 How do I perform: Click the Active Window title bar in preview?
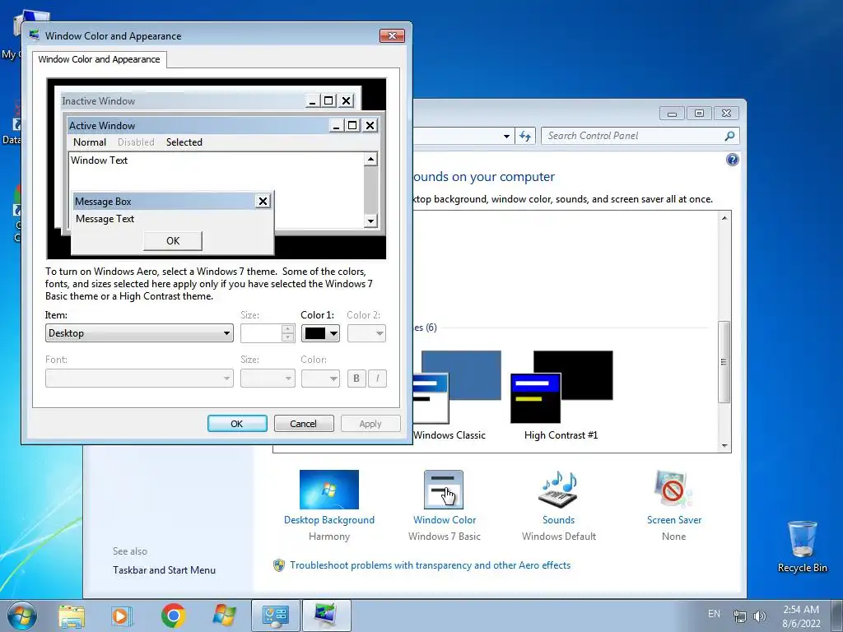point(198,126)
